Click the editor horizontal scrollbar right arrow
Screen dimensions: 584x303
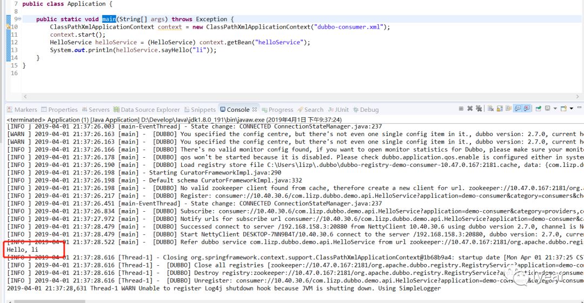tap(578, 96)
